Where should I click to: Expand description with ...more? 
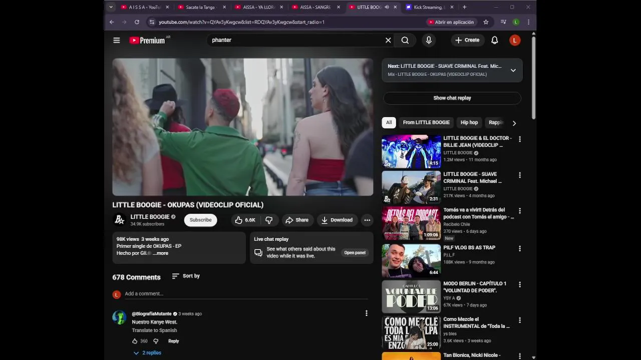point(161,253)
